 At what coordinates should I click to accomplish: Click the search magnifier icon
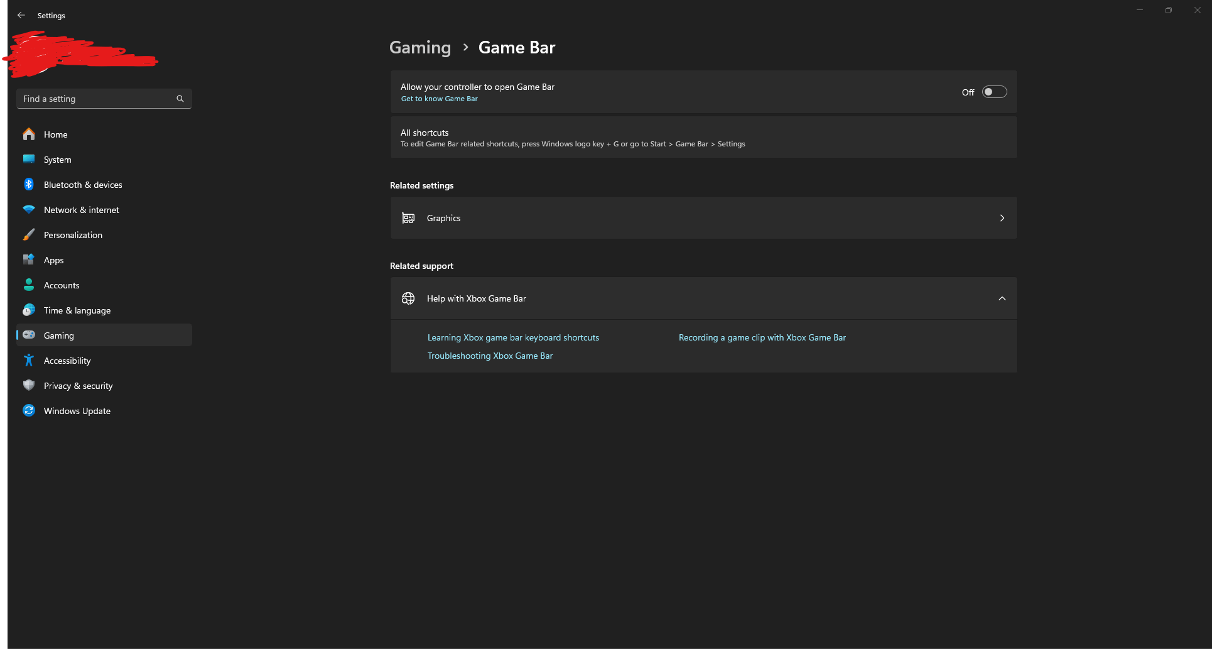click(180, 99)
